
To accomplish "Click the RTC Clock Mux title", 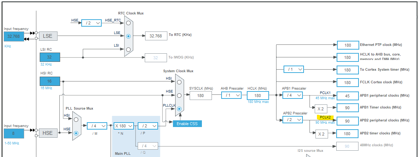I will [131, 13].
